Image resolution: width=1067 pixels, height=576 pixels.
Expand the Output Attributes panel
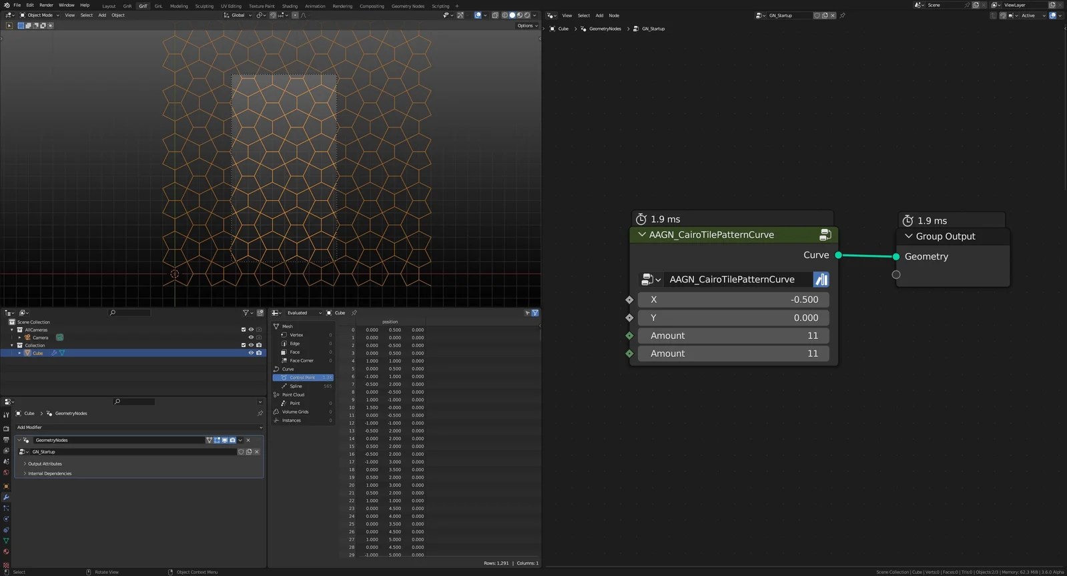click(x=45, y=464)
